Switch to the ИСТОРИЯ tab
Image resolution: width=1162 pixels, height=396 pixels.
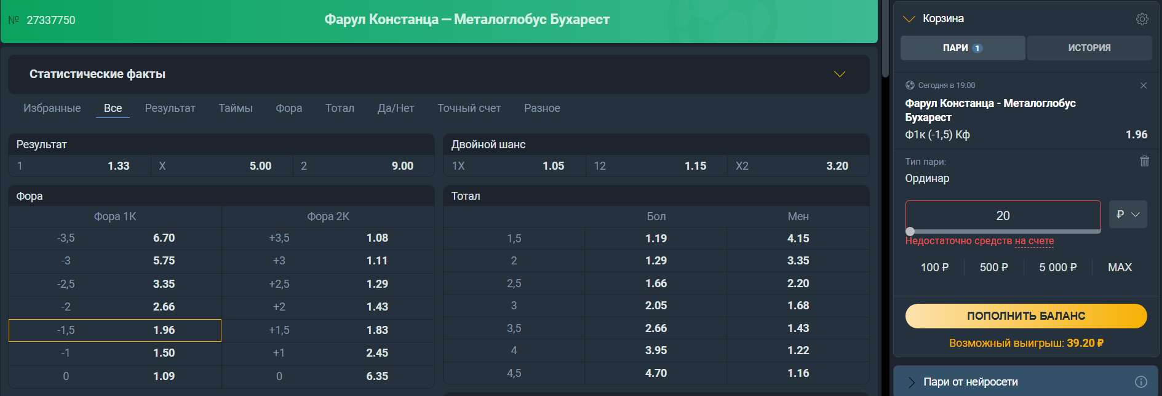[x=1089, y=48]
